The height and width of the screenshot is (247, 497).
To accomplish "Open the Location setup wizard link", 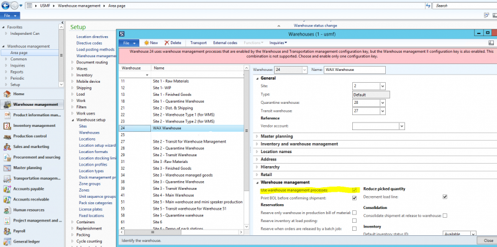I will click(x=98, y=146).
